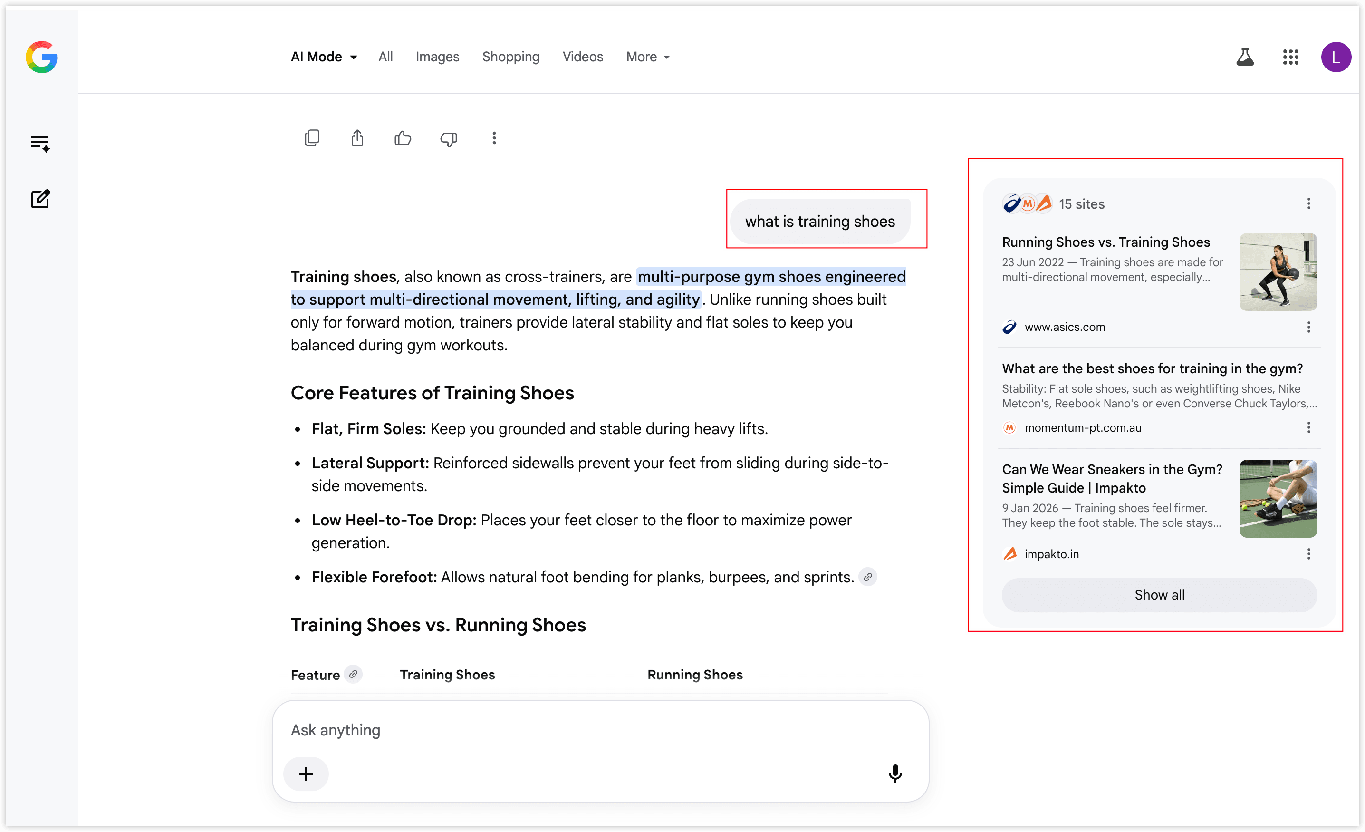
Task: Open more options for 15 sites panel
Action: coord(1308,203)
